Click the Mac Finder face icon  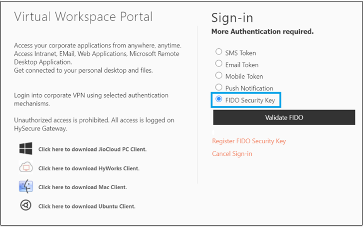[x=26, y=186]
